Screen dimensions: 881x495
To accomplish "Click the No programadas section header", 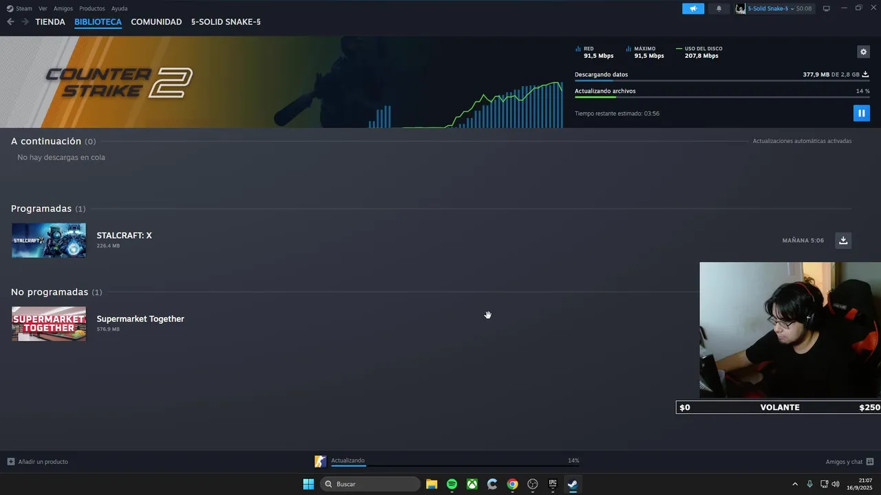I will [56, 292].
